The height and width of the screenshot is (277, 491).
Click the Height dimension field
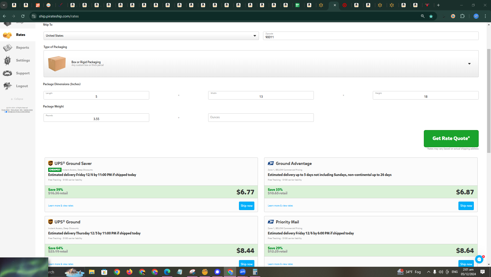tap(425, 95)
